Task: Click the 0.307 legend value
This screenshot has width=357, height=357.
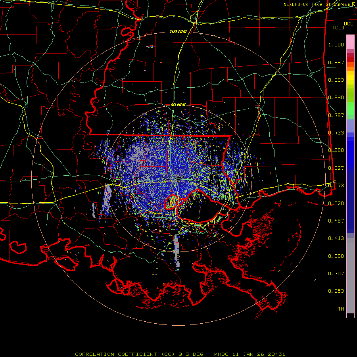Action: click(x=336, y=274)
